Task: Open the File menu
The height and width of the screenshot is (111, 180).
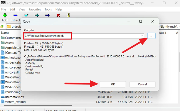Action: [x=4, y=9]
